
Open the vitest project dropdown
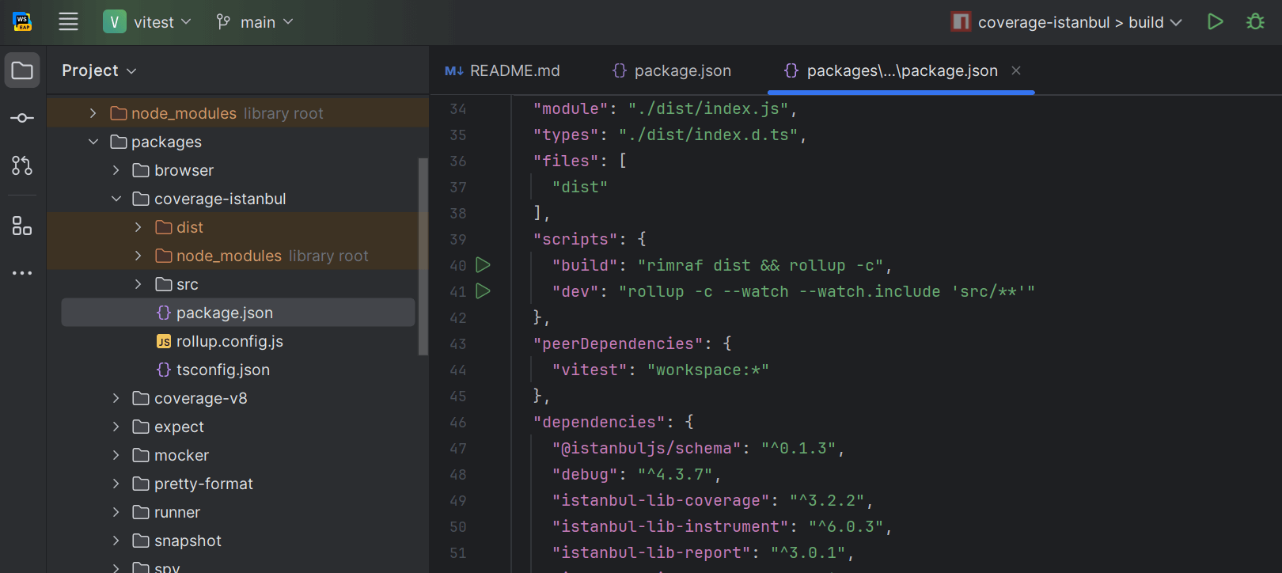[148, 22]
